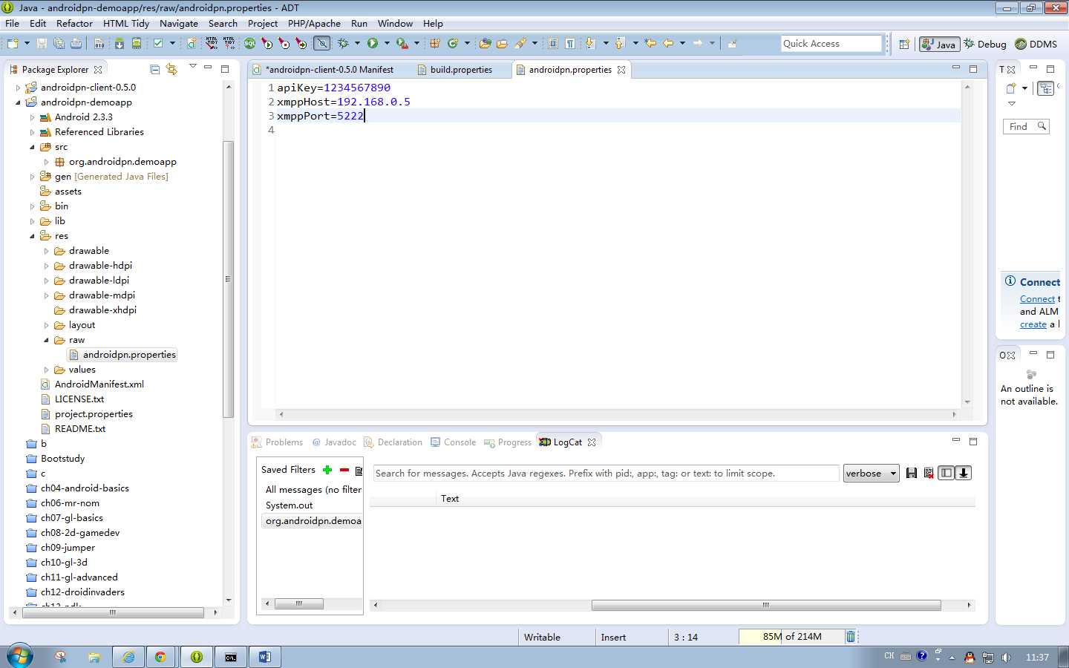
Task: Click the Find field in Task List
Action: [x=1025, y=127]
